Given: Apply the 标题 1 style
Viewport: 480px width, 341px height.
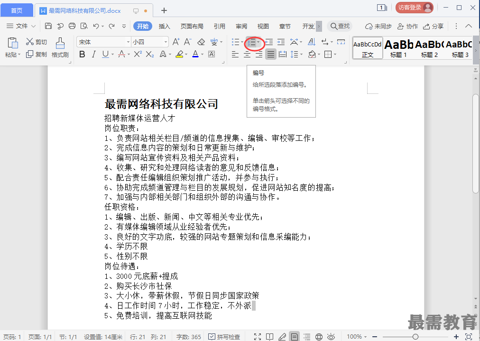Looking at the screenshot, I should click(398, 48).
